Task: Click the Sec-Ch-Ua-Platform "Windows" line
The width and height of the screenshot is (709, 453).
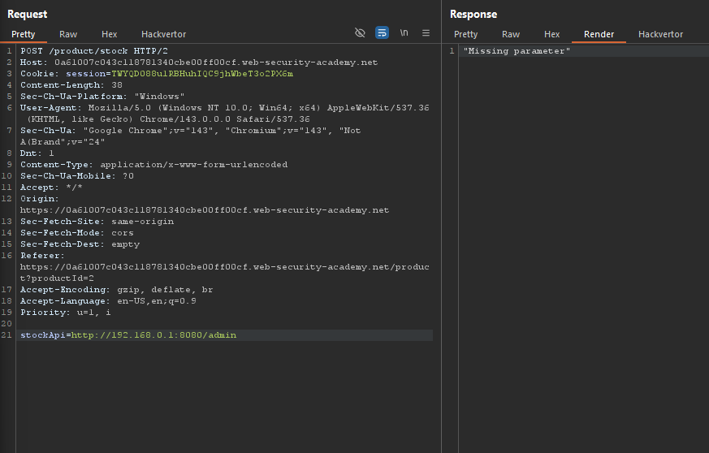Action: tap(102, 97)
